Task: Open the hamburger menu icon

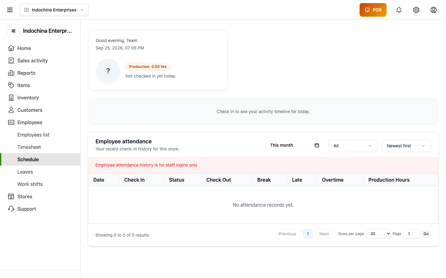Action: [10, 10]
